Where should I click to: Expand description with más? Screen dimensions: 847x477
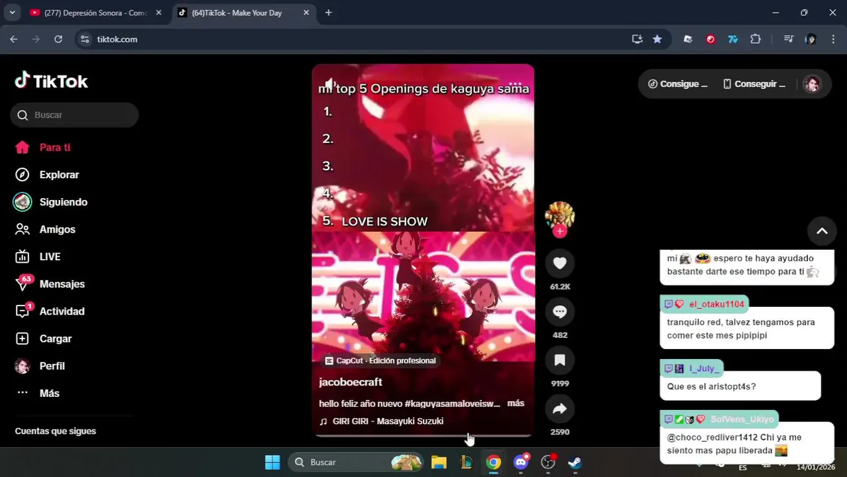pyautogui.click(x=516, y=403)
